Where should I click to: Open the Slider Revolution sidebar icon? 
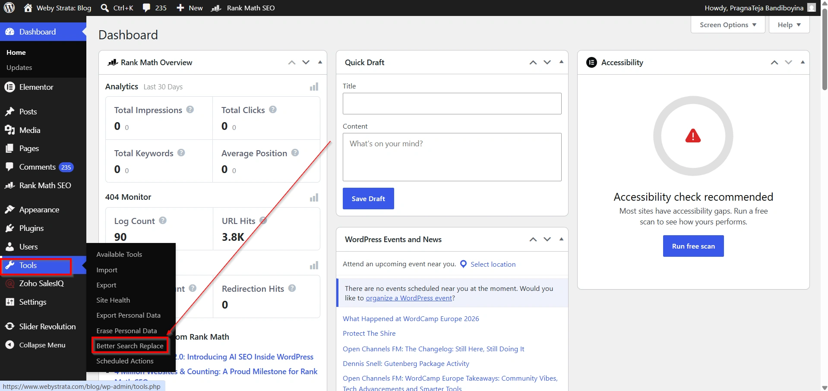[x=9, y=327]
